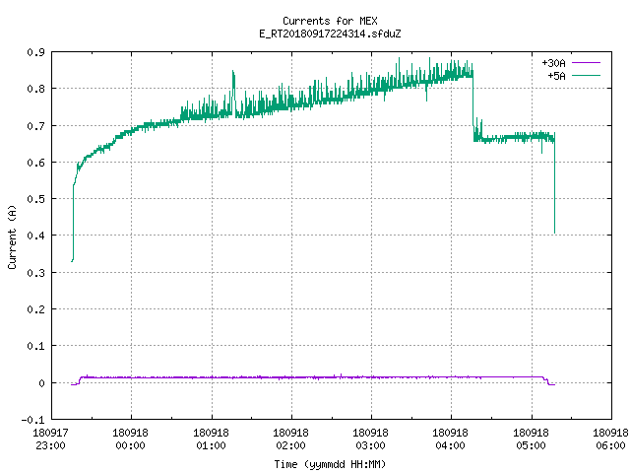This screenshot has height=473, width=630.
Task: Click the 0.4 y-axis tick label
Action: point(35,236)
